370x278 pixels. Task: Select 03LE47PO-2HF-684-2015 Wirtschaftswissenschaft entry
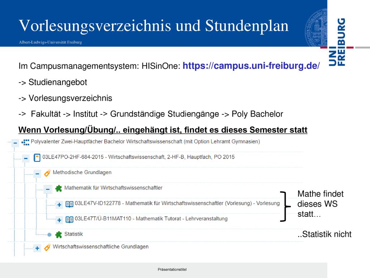pos(138,157)
